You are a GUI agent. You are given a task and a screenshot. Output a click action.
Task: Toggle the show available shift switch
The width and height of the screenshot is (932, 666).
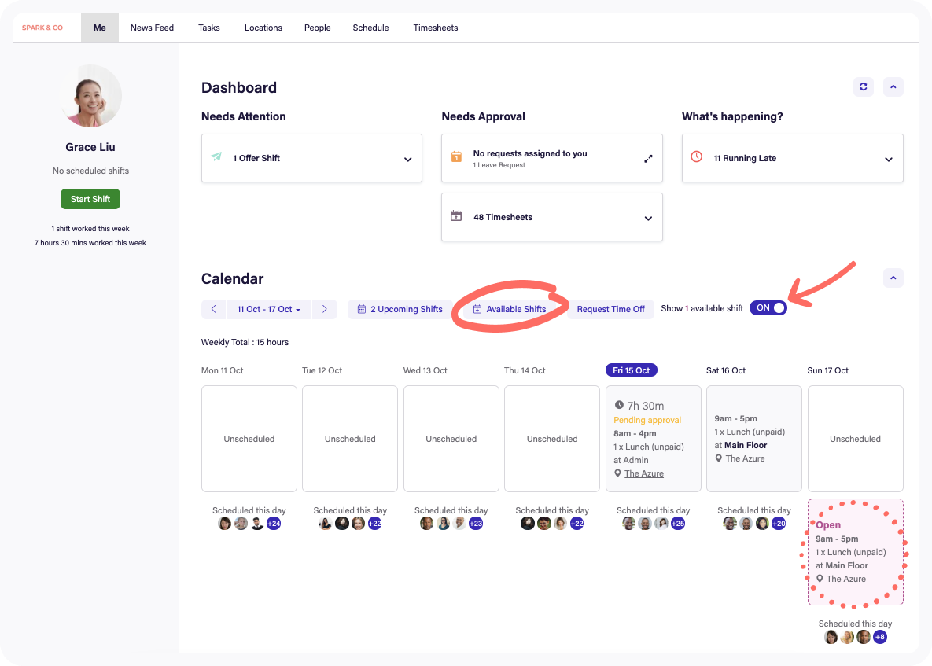tap(768, 307)
